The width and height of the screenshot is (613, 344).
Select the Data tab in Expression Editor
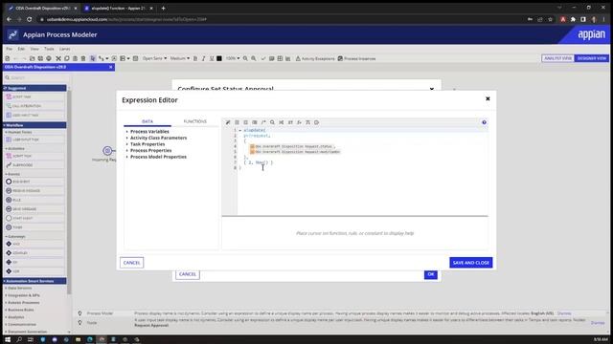148,121
